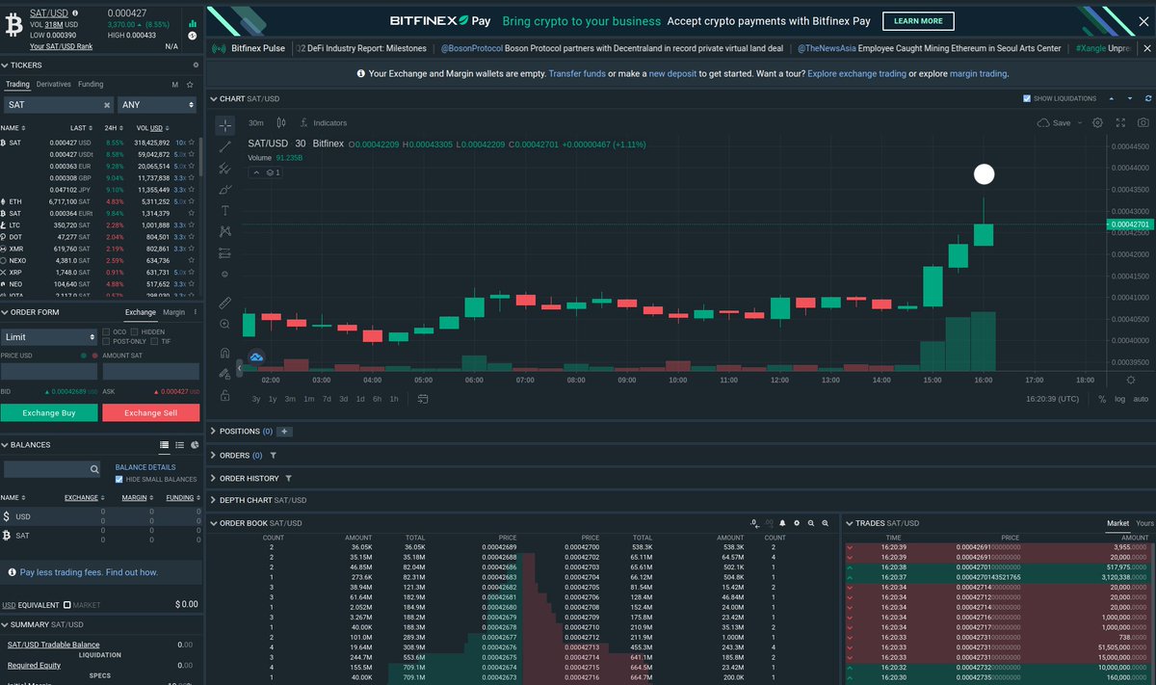Open the Derivatives tickers tab
The height and width of the screenshot is (685, 1156).
(x=54, y=84)
